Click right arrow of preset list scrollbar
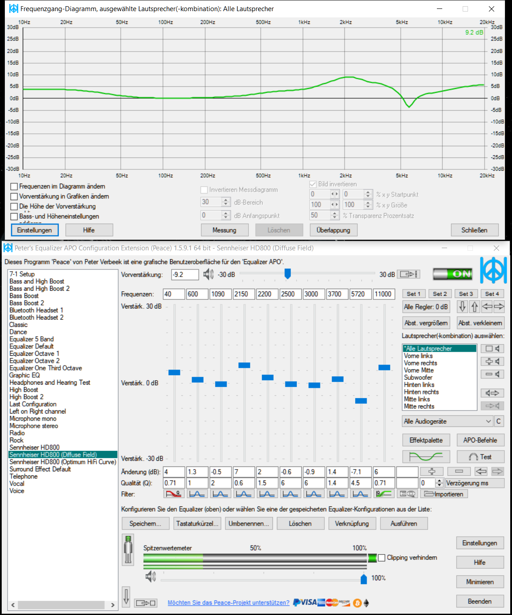 click(112, 605)
